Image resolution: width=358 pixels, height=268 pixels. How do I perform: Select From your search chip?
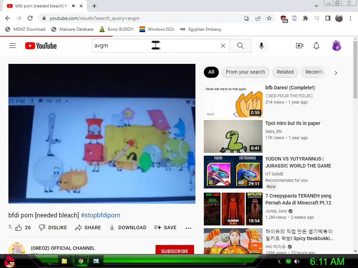245,72
